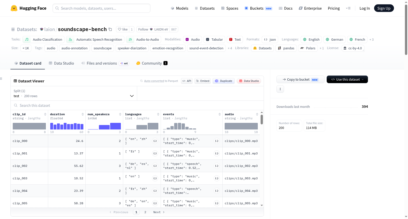408x219 pixels.
Task: Click the Log In link
Action: [x=365, y=8]
